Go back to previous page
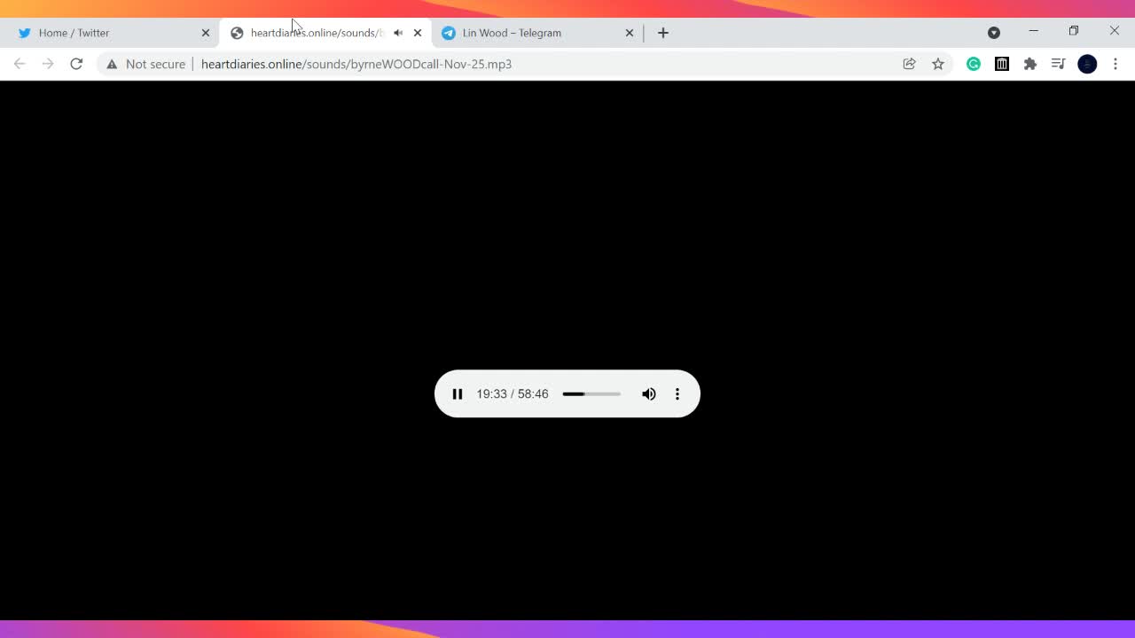This screenshot has width=1135, height=638. [x=20, y=64]
